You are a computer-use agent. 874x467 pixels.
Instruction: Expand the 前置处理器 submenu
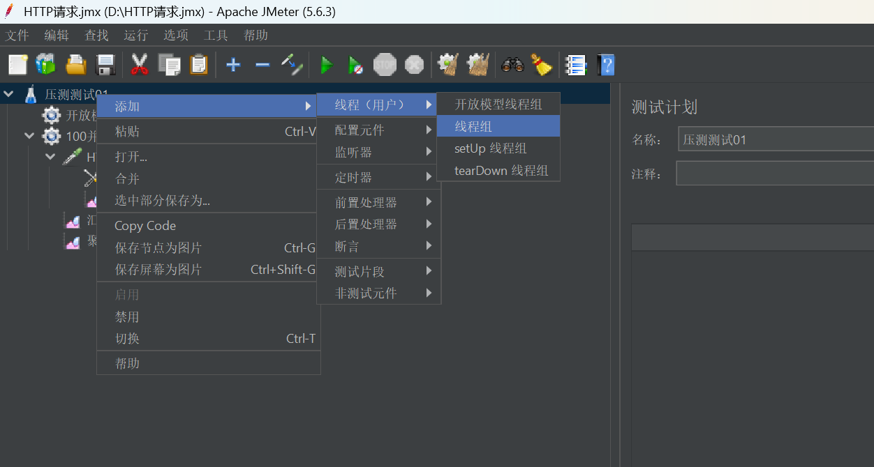tap(378, 202)
